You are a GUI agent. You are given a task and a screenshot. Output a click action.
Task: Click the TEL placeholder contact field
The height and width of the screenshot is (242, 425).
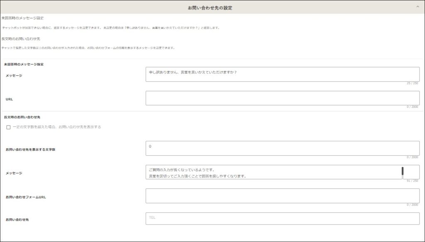point(282,218)
